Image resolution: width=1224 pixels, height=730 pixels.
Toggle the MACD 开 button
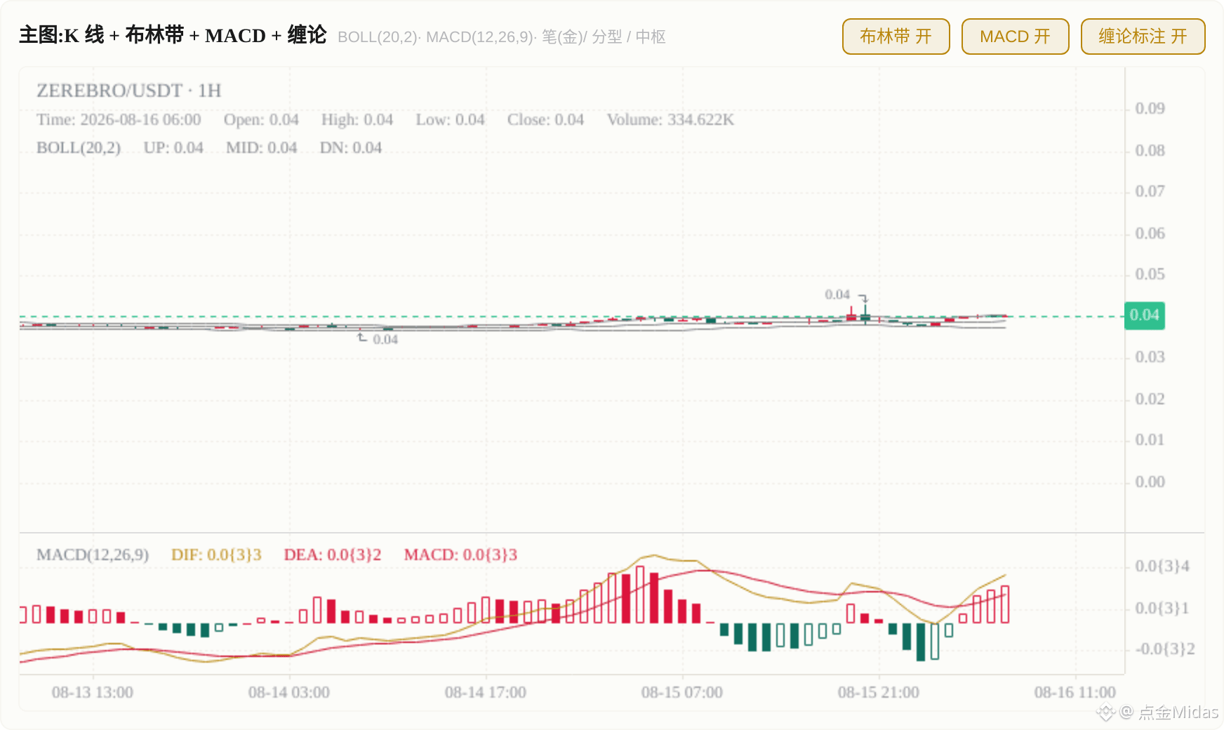coord(1015,36)
